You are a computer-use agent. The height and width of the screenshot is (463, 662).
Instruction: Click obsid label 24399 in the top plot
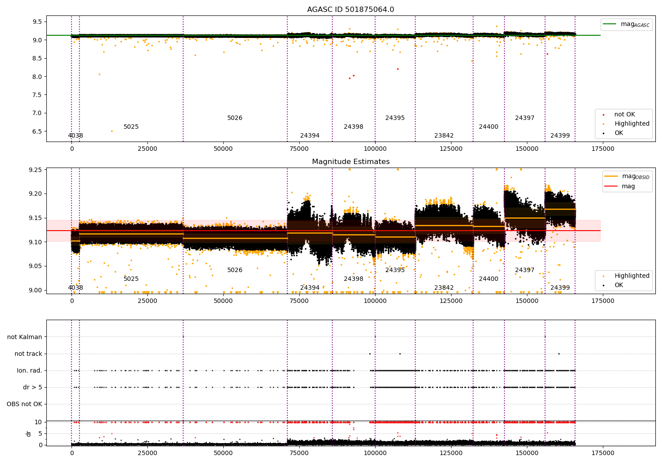click(560, 136)
